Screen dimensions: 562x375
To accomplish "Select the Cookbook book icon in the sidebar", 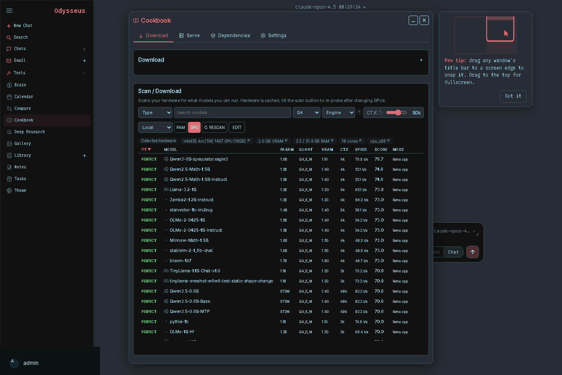I will 9,120.
